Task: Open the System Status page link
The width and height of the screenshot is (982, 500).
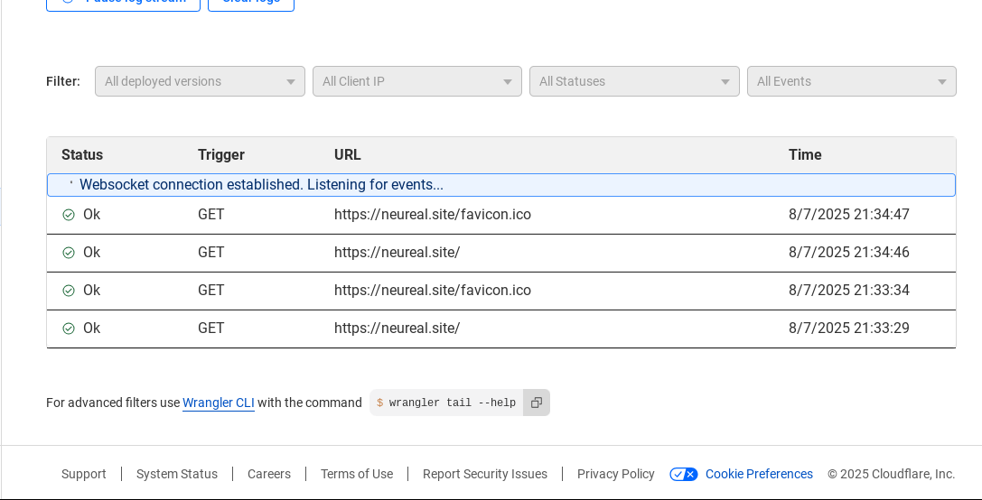Action: (177, 474)
